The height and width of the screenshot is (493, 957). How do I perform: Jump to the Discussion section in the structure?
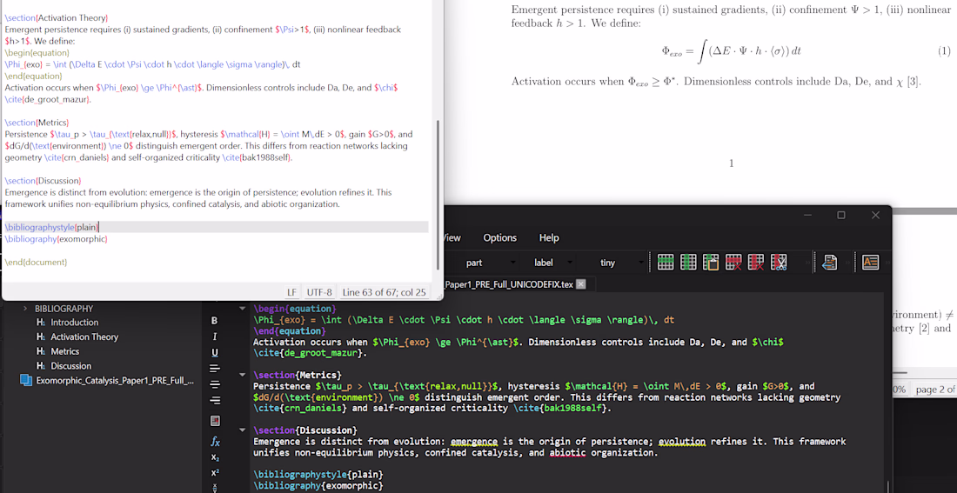coord(70,366)
